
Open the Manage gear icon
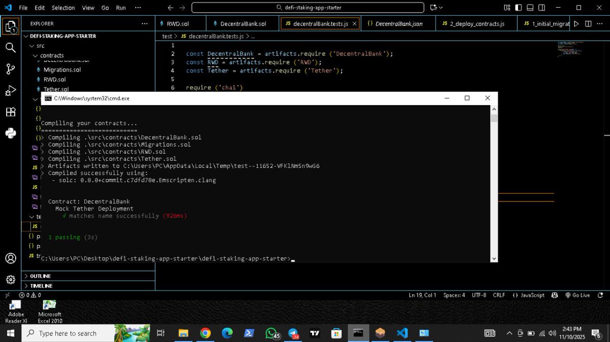pos(11,279)
